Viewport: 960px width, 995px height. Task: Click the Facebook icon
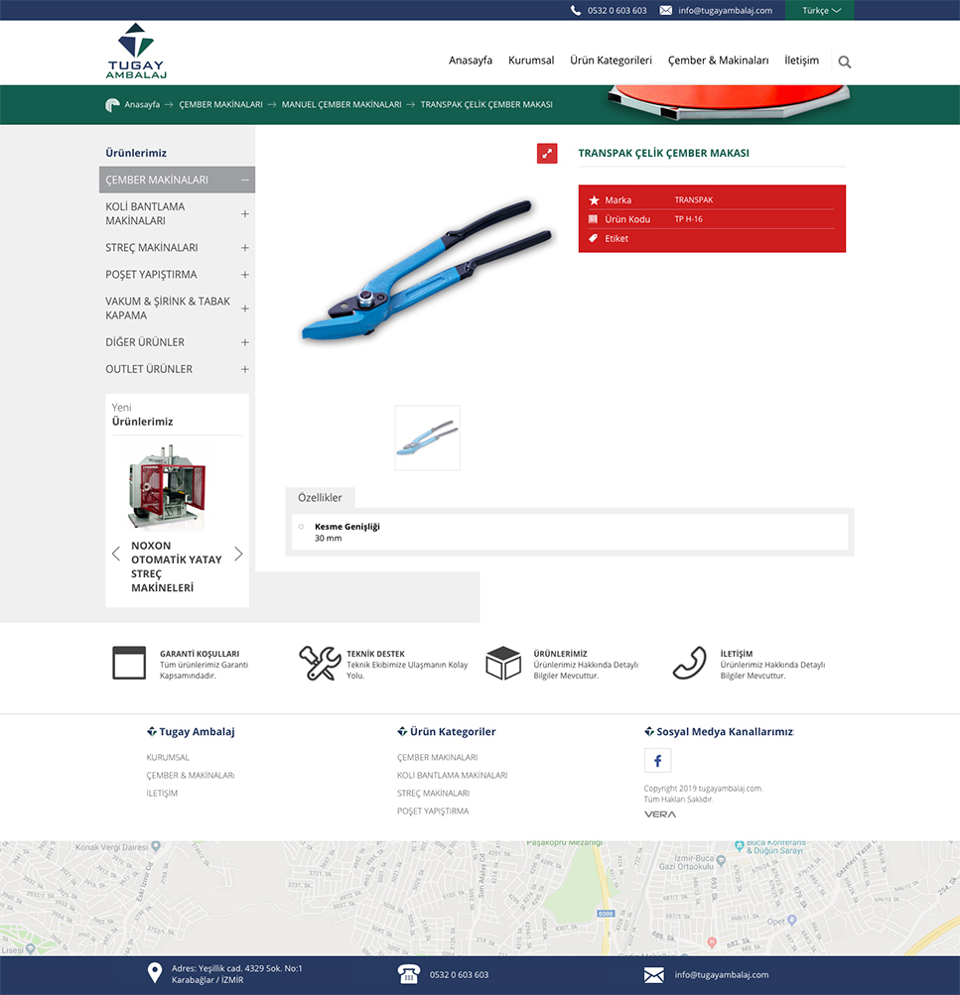[x=657, y=760]
